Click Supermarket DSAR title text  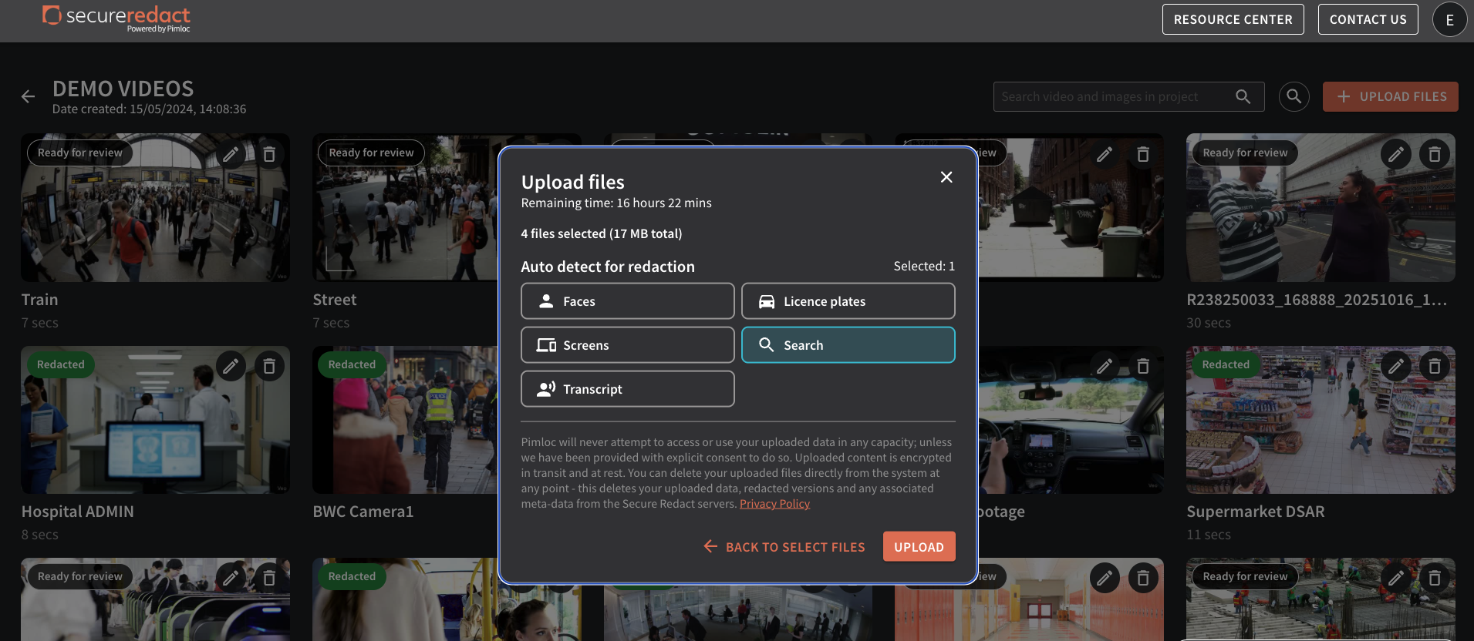[1255, 512]
